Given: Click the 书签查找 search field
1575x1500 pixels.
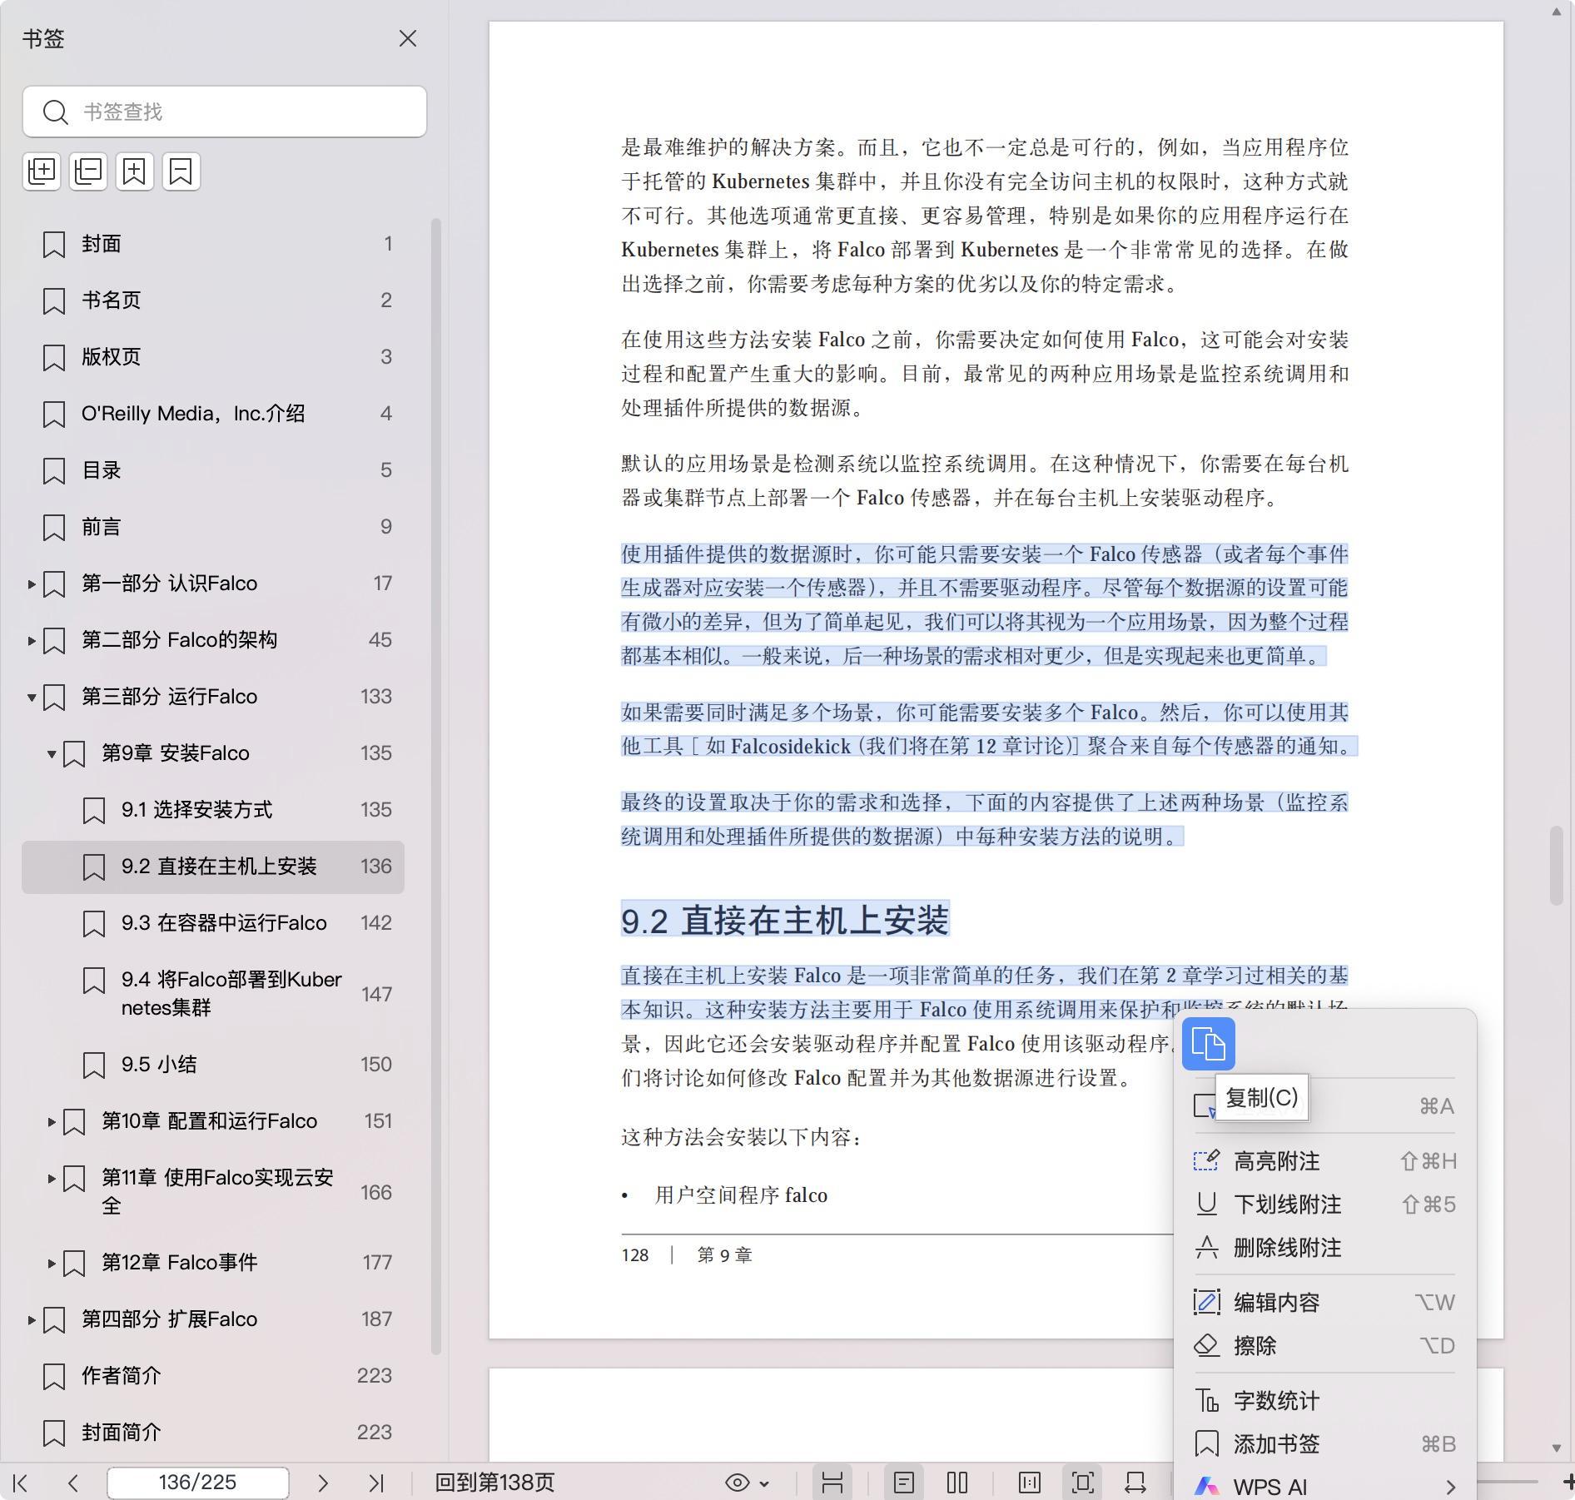Looking at the screenshot, I should coord(241,112).
